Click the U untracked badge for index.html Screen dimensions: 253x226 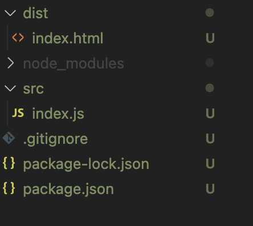click(x=210, y=38)
